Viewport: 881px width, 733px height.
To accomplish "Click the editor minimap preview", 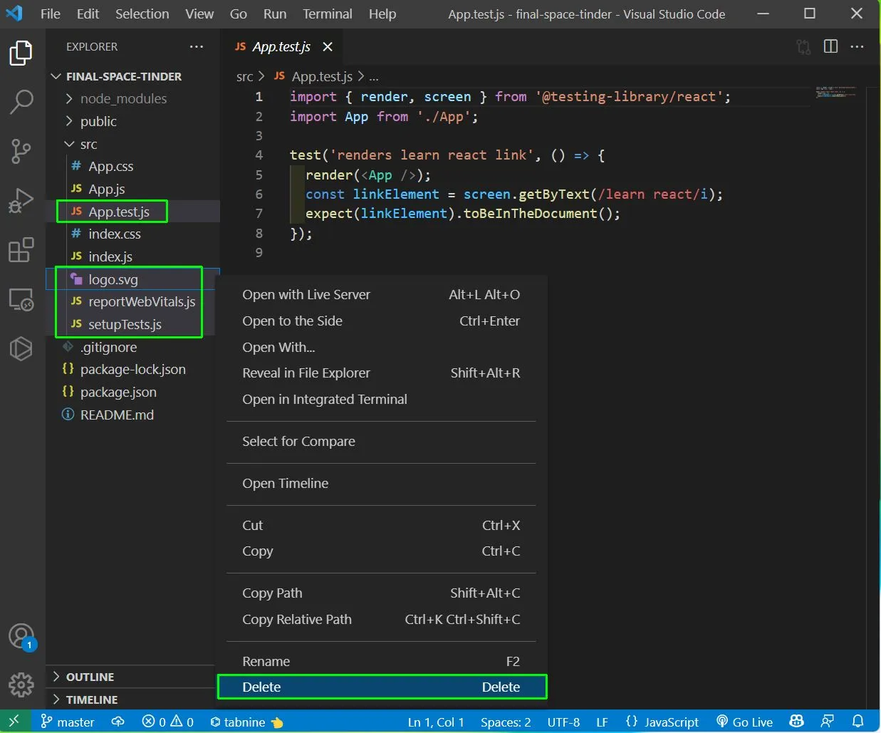I will [x=836, y=92].
